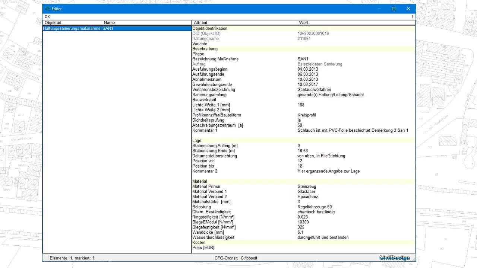The image size is (477, 268).
Task: Click the CivilDesign logo in status bar
Action: (394, 258)
